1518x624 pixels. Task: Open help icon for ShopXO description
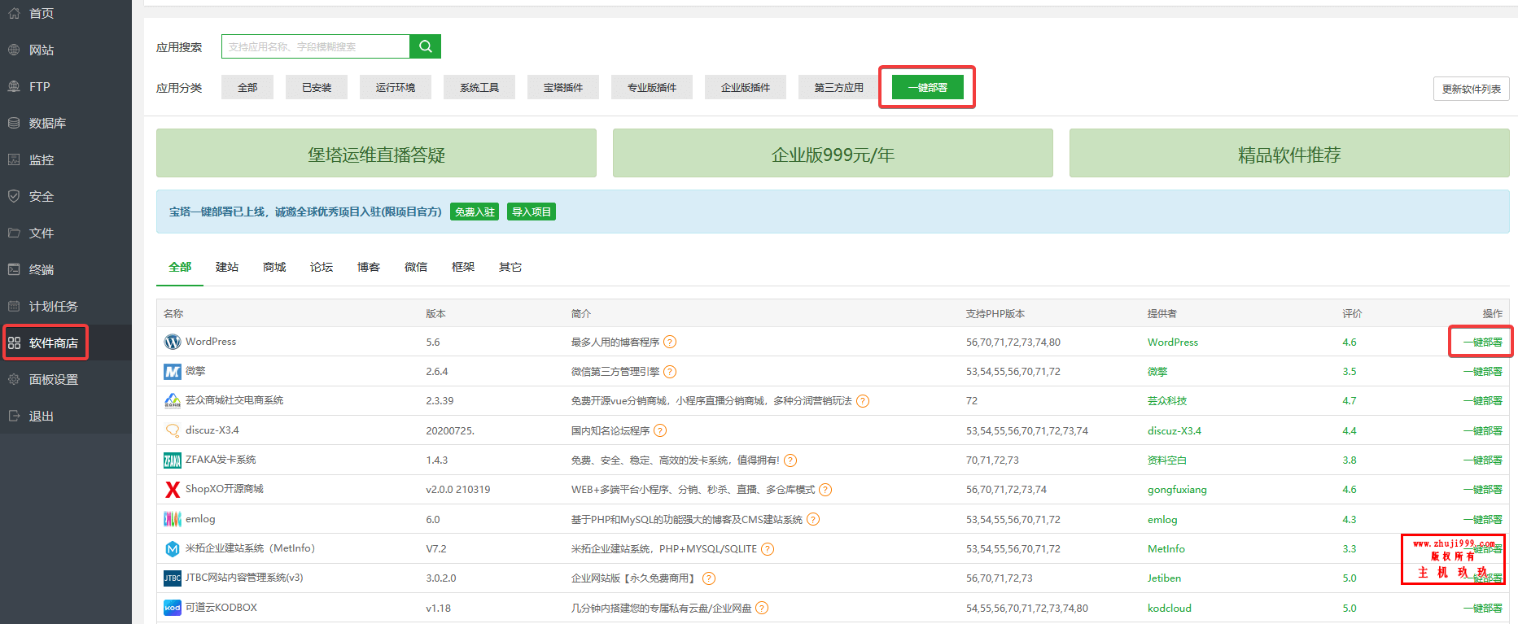[x=825, y=490]
